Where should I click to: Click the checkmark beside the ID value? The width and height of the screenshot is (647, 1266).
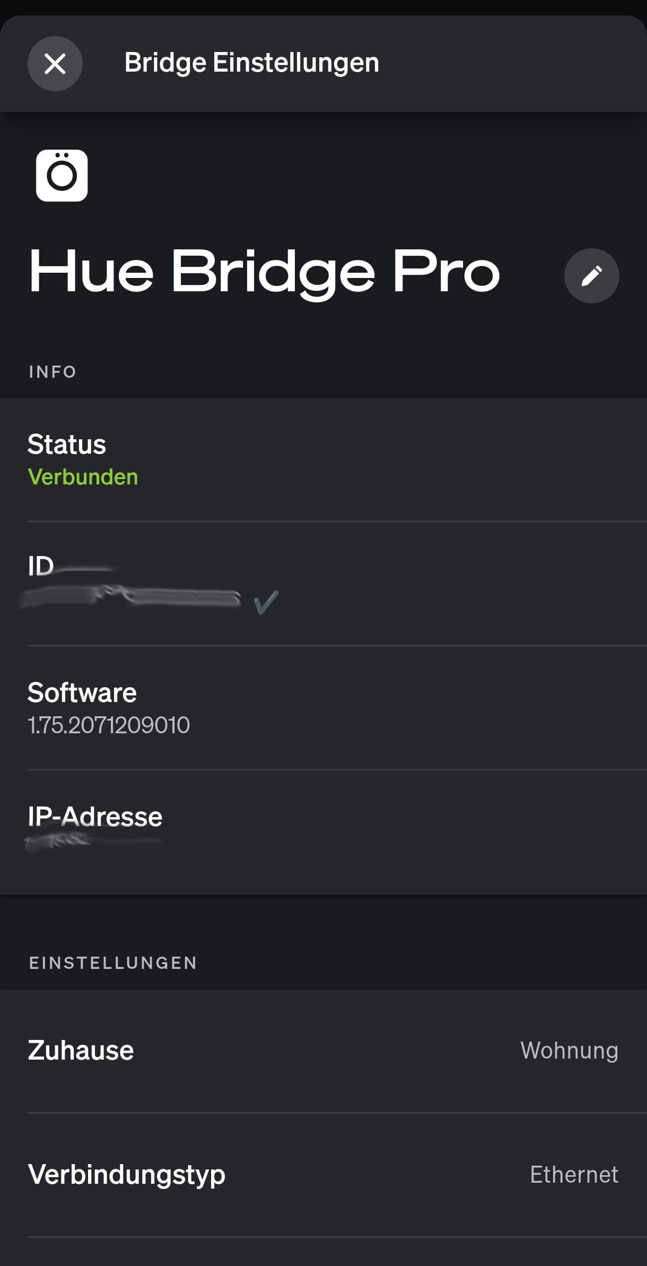pos(266,602)
